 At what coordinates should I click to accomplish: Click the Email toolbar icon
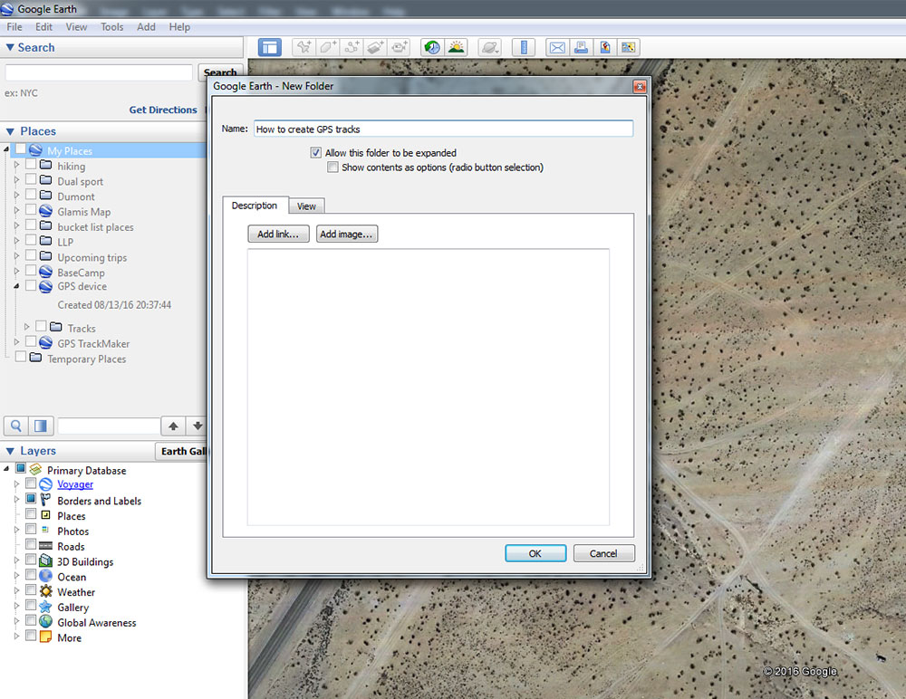tap(557, 47)
